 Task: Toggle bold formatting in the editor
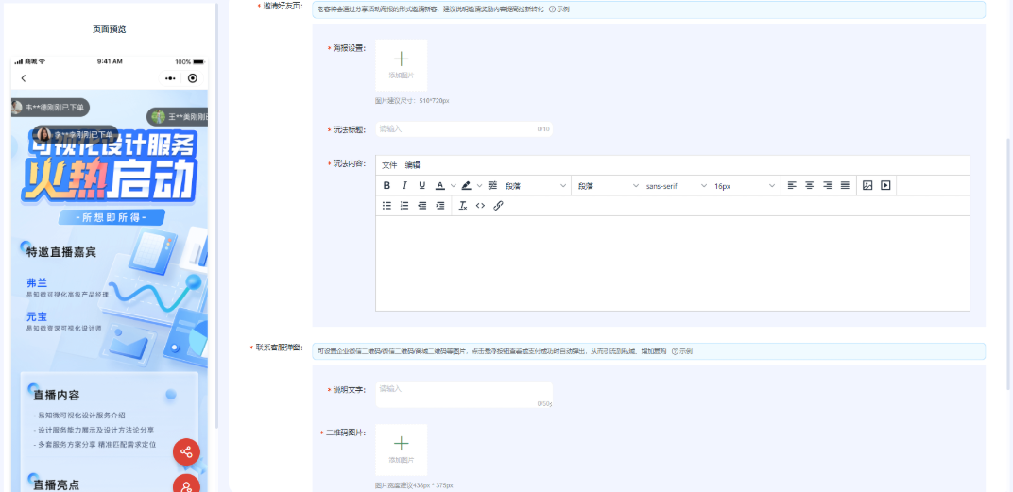tap(386, 186)
